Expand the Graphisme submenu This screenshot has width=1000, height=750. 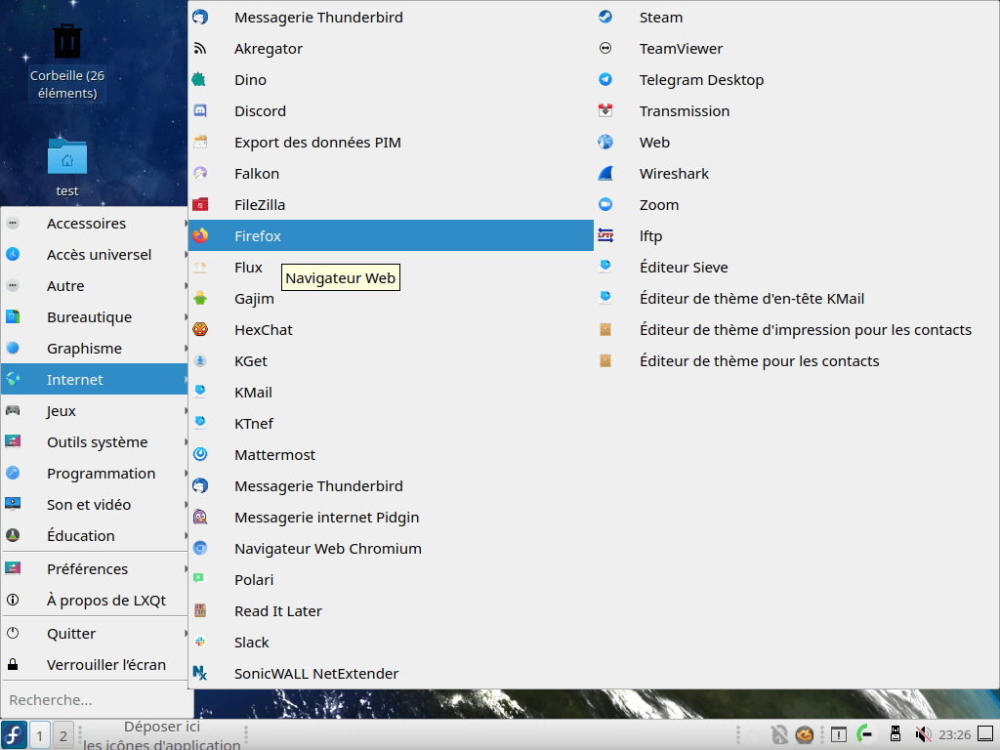[95, 349]
